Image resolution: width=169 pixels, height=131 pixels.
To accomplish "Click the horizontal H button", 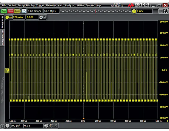I will point(7,125).
